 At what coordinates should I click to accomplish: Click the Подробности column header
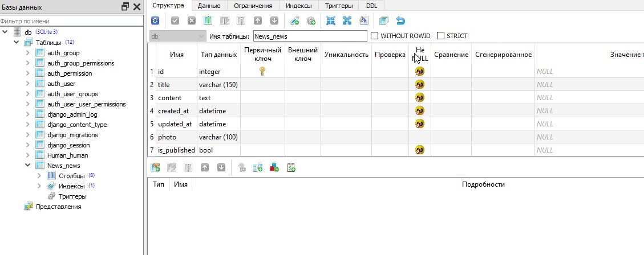point(483,184)
